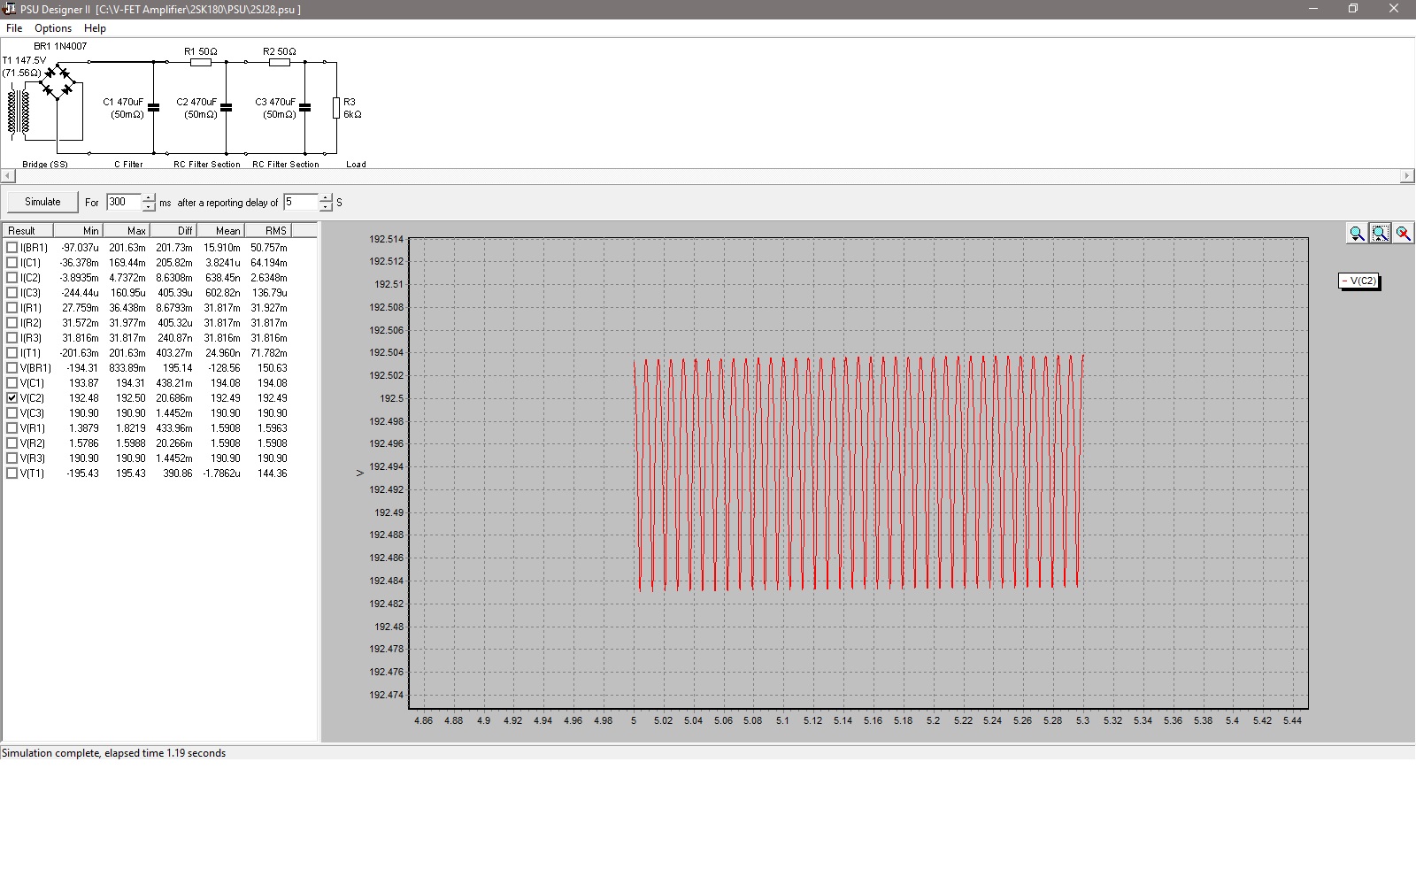Image resolution: width=1416 pixels, height=885 pixels.
Task: Click the reset zoom magnifier icon
Action: [1403, 234]
